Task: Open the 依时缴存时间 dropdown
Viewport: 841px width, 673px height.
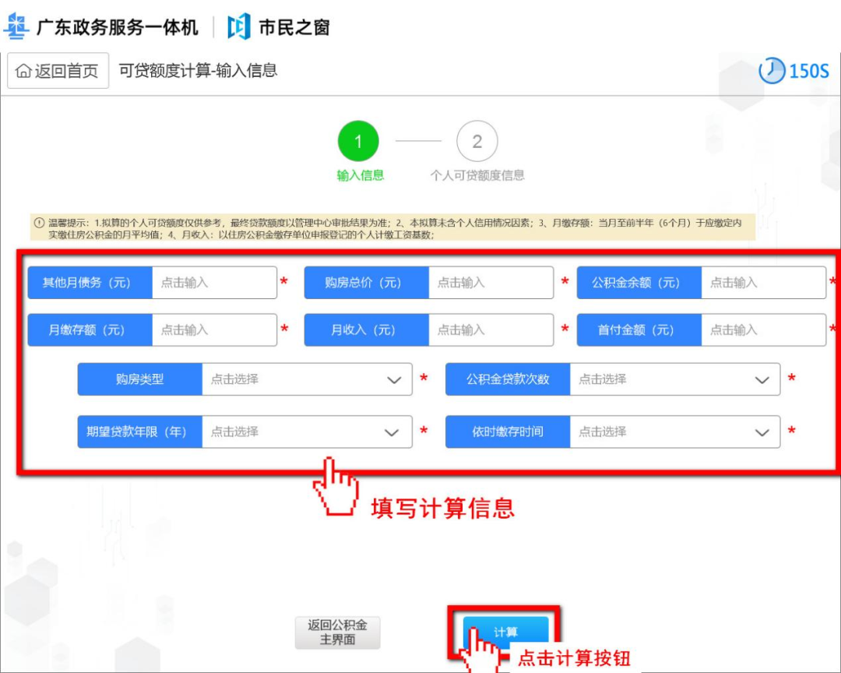Action: point(674,432)
